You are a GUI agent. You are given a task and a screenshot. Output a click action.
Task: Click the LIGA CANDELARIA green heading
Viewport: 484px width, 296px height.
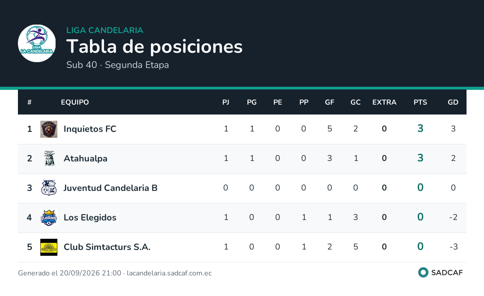(x=104, y=30)
